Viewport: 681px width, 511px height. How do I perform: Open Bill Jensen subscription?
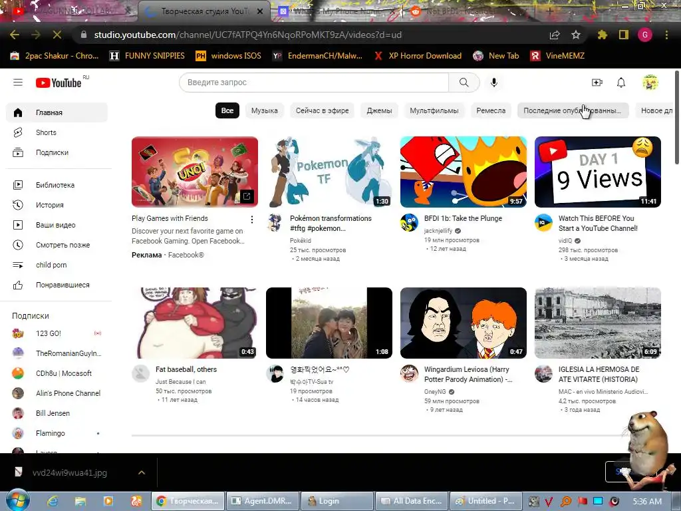[x=57, y=413]
